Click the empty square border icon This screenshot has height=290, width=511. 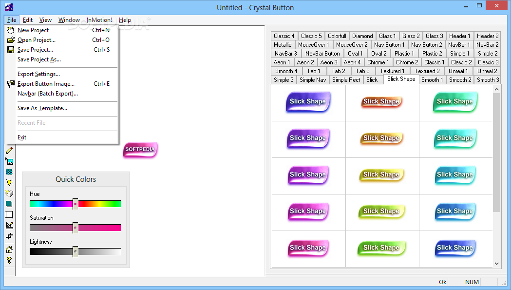(9, 214)
